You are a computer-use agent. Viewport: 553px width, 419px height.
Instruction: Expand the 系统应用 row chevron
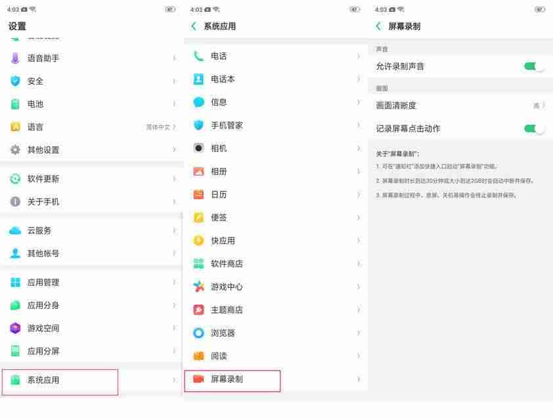174,380
